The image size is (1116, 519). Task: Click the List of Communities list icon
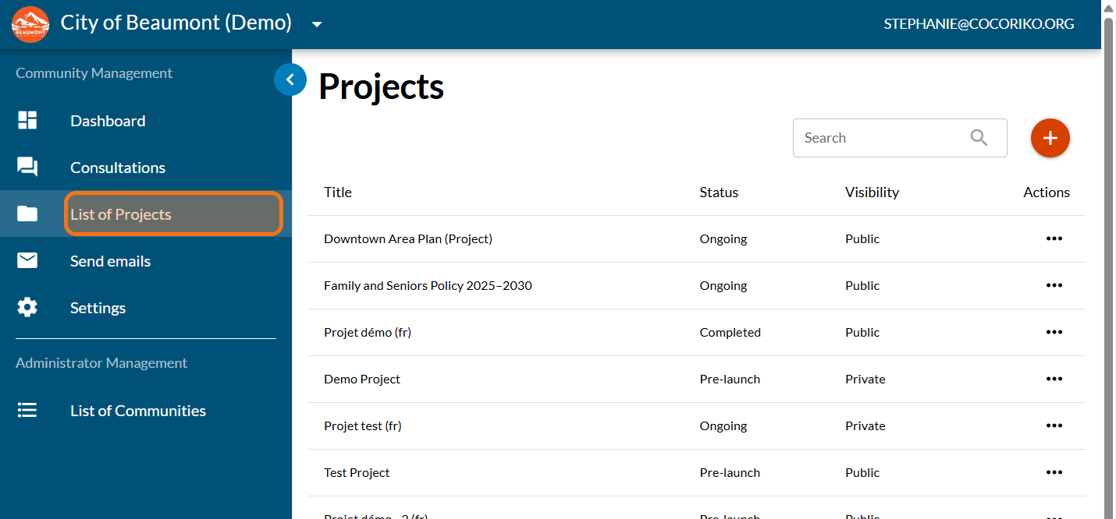point(27,411)
